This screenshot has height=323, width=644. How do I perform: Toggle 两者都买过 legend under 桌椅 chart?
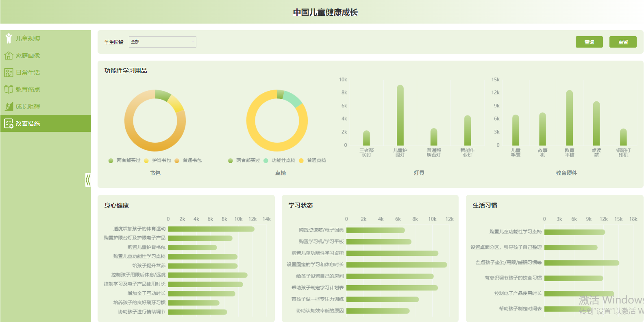pos(244,161)
